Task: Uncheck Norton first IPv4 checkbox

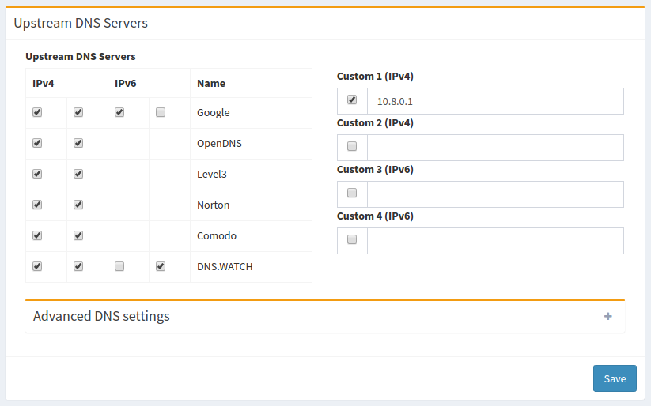Action: pos(37,205)
